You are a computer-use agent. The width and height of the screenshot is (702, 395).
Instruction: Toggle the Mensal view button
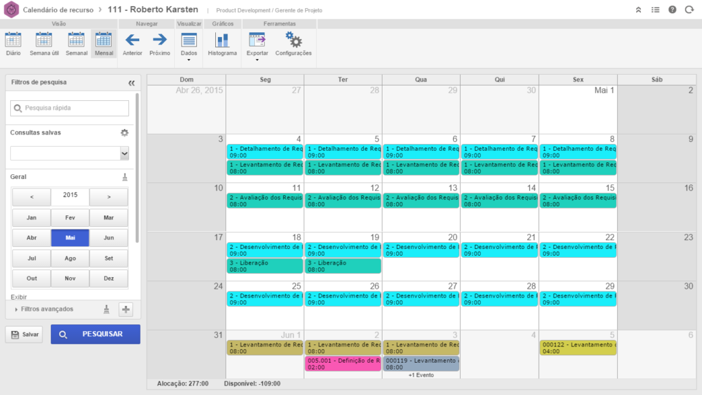pyautogui.click(x=104, y=44)
